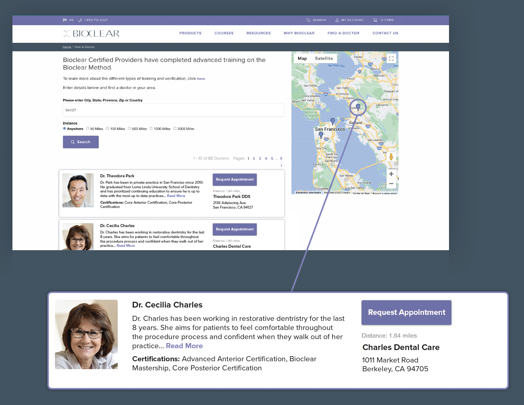Viewport: 524px width, 405px height.
Task: Open Resources menu
Action: click(259, 33)
